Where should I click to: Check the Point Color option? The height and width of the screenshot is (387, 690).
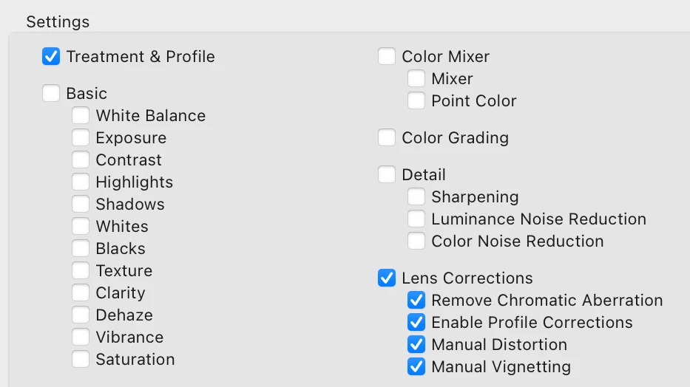(416, 101)
